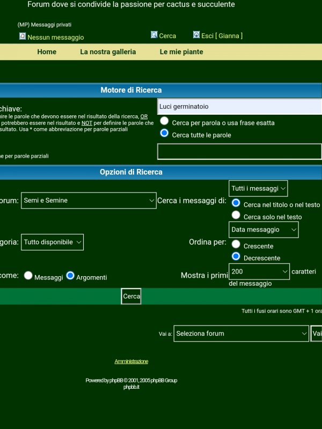This screenshot has width=322, height=429.
Task: Go to the Home menu item
Action: pos(47,51)
